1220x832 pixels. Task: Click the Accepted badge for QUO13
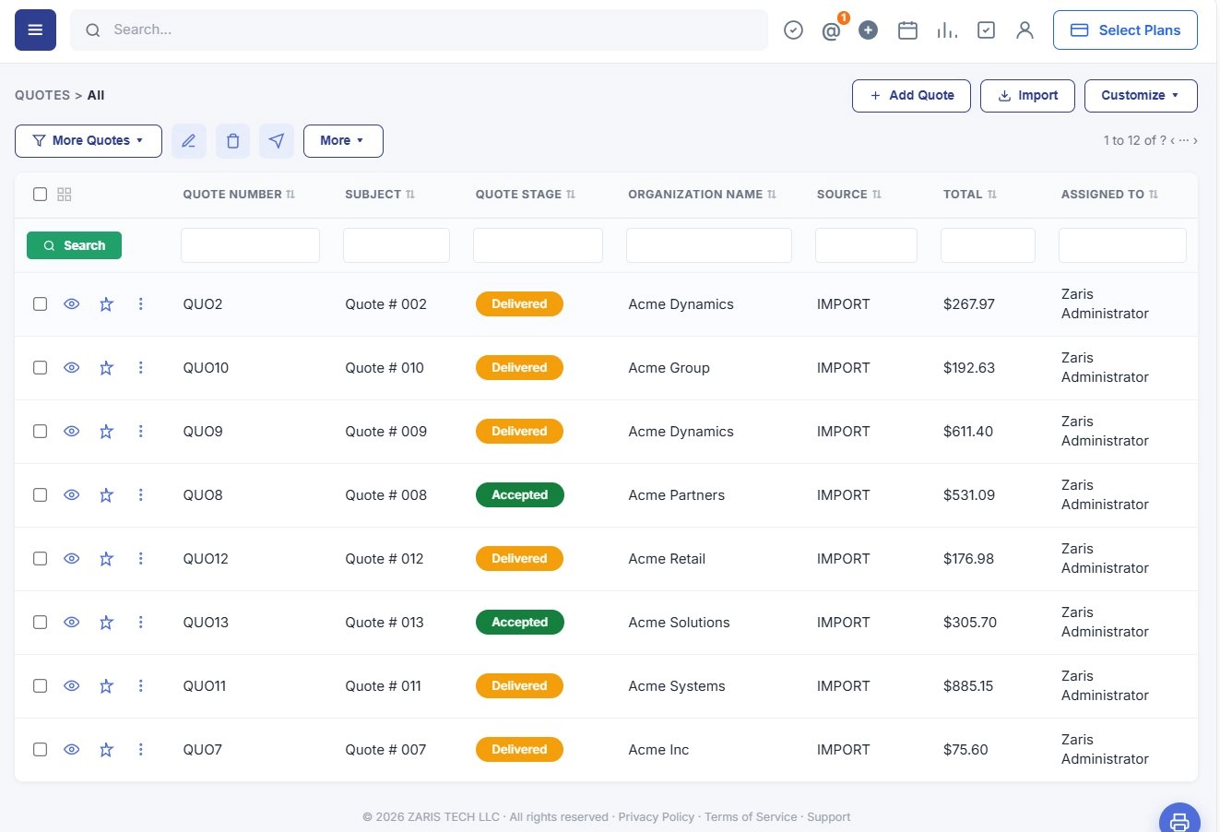pyautogui.click(x=520, y=623)
